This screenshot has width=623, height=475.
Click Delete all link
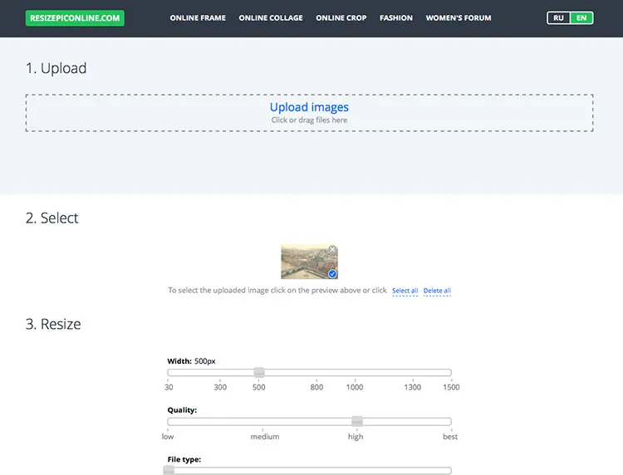[x=437, y=291]
